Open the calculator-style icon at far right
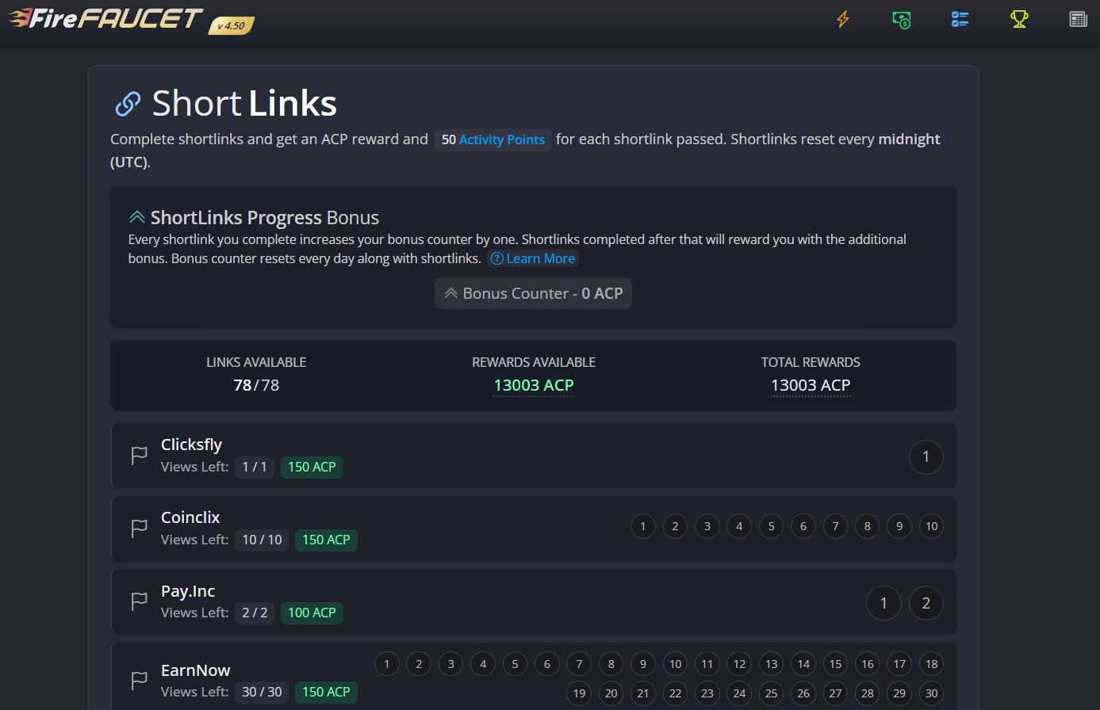 coord(1078,19)
